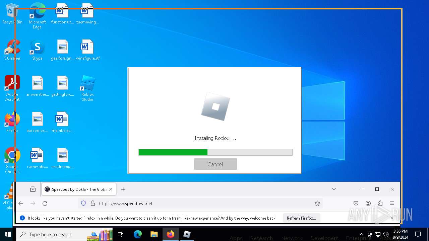Select the gettingforc... image file icon
This screenshot has height=241, width=429.
pos(62,86)
